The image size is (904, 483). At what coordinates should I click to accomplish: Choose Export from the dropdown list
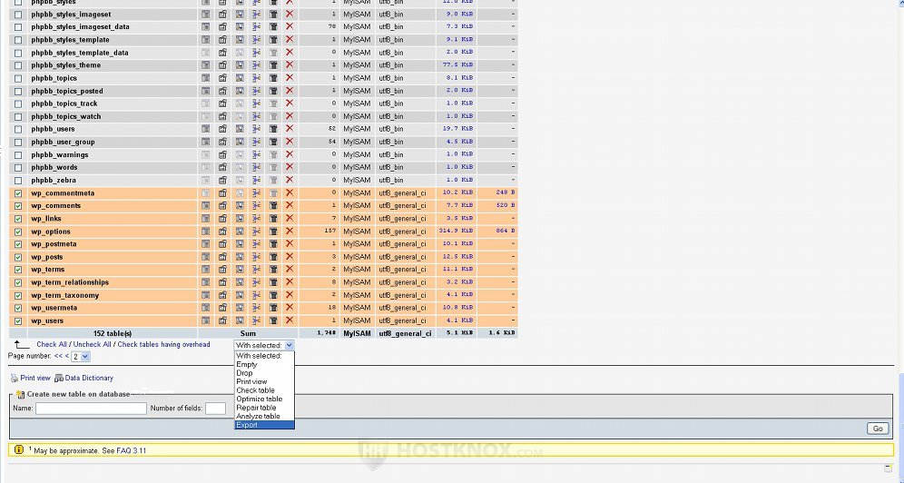point(264,425)
